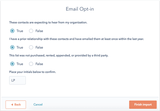The height and width of the screenshot is (111, 160).
Task: Click the 'False' label text under second statement
Action: click(39, 47)
